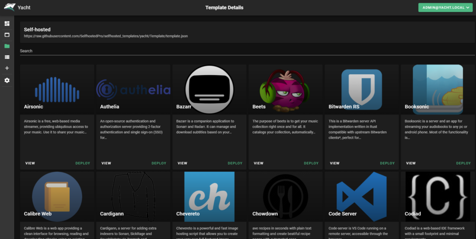Click the Cardigann cardigan sketch logo
The width and height of the screenshot is (476, 239).
(x=133, y=196)
